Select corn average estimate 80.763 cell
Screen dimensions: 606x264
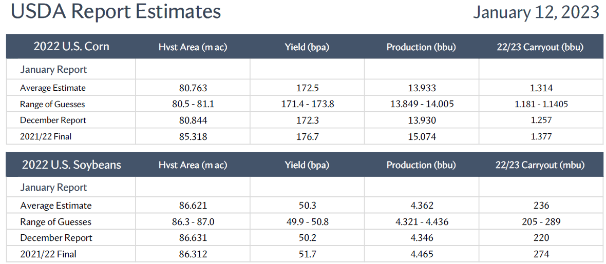[193, 88]
